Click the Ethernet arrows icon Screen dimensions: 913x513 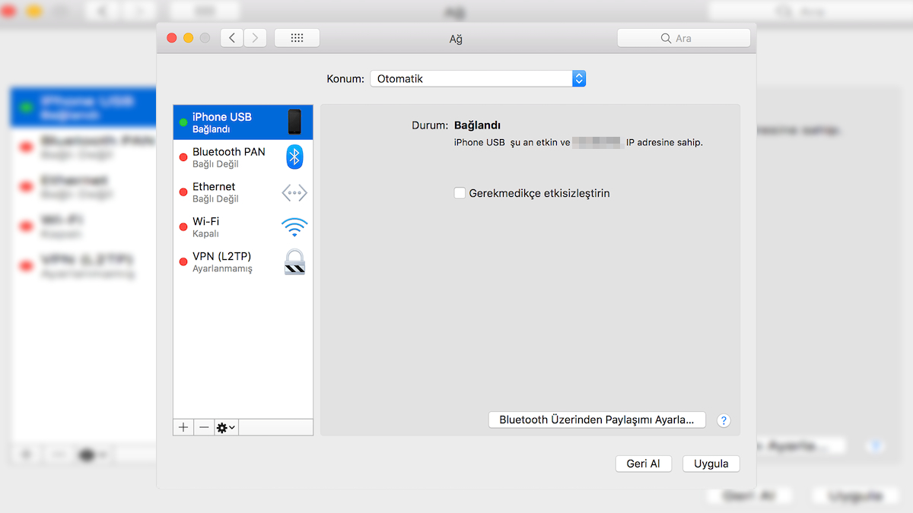[294, 192]
